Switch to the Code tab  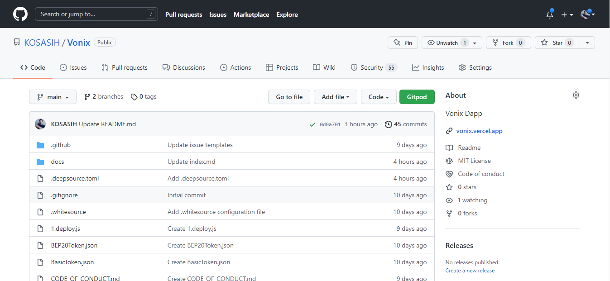(x=33, y=67)
